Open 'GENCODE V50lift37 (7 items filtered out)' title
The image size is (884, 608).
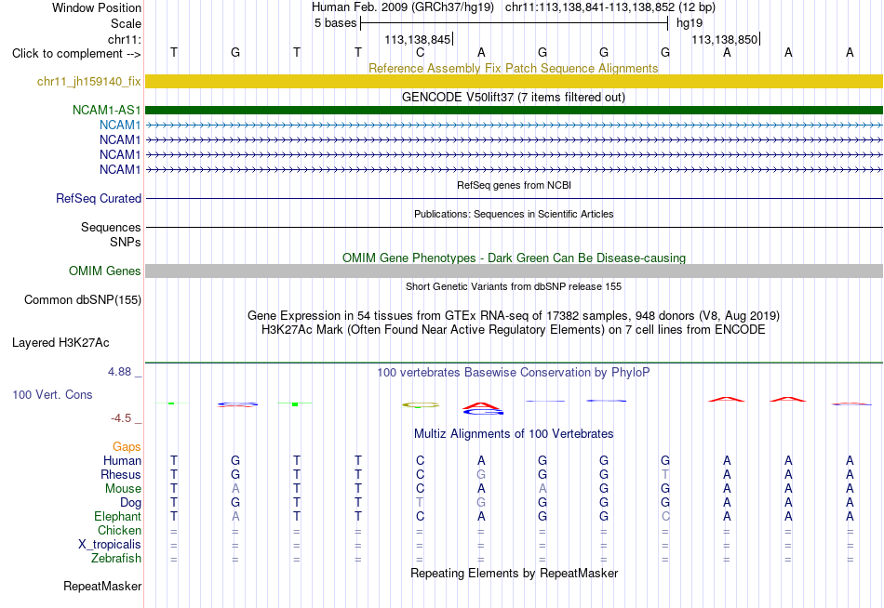click(513, 97)
